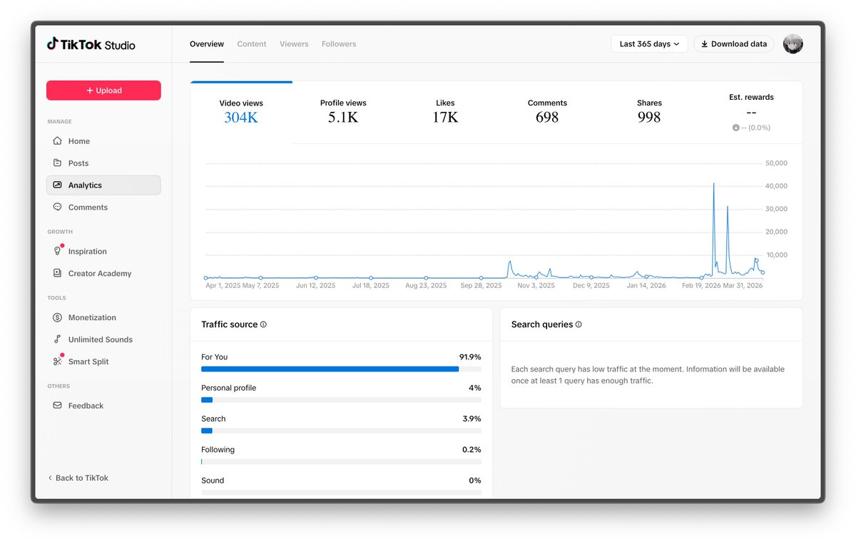Open Creator Academy in the sidebar
Image resolution: width=856 pixels, height=544 pixels.
(103, 274)
